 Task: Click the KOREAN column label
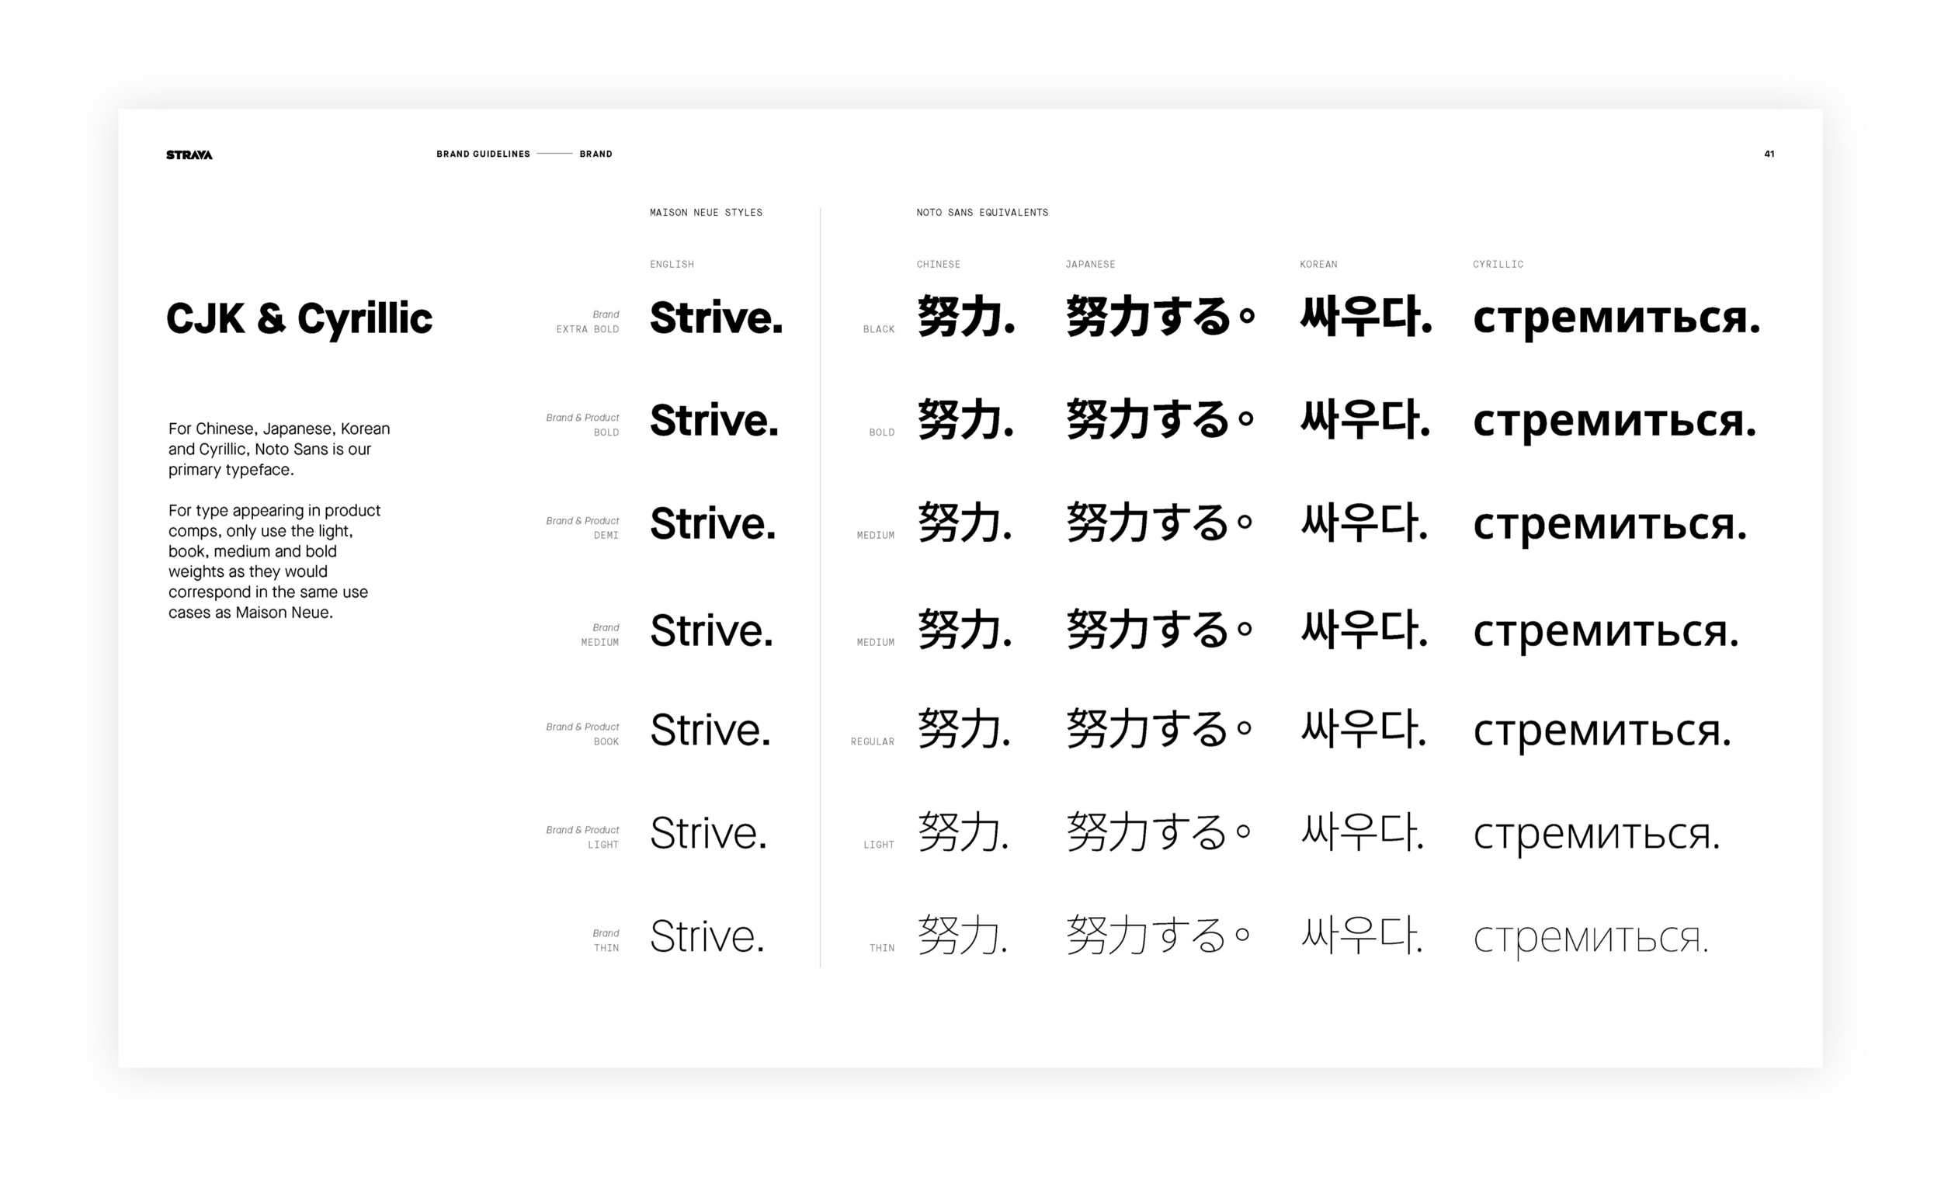[x=1318, y=265]
